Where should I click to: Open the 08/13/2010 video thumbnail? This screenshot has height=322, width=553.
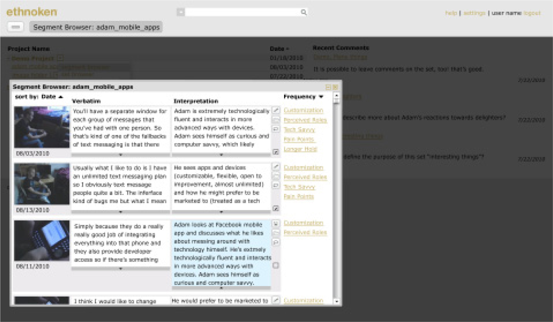point(41,184)
